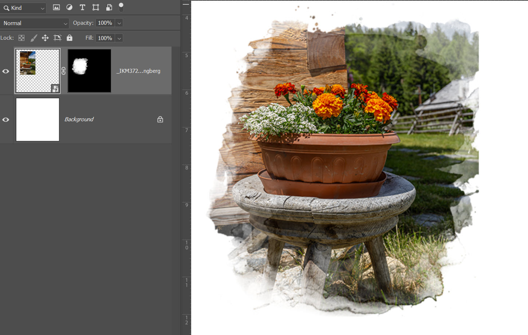Click the Fill label

coord(90,38)
